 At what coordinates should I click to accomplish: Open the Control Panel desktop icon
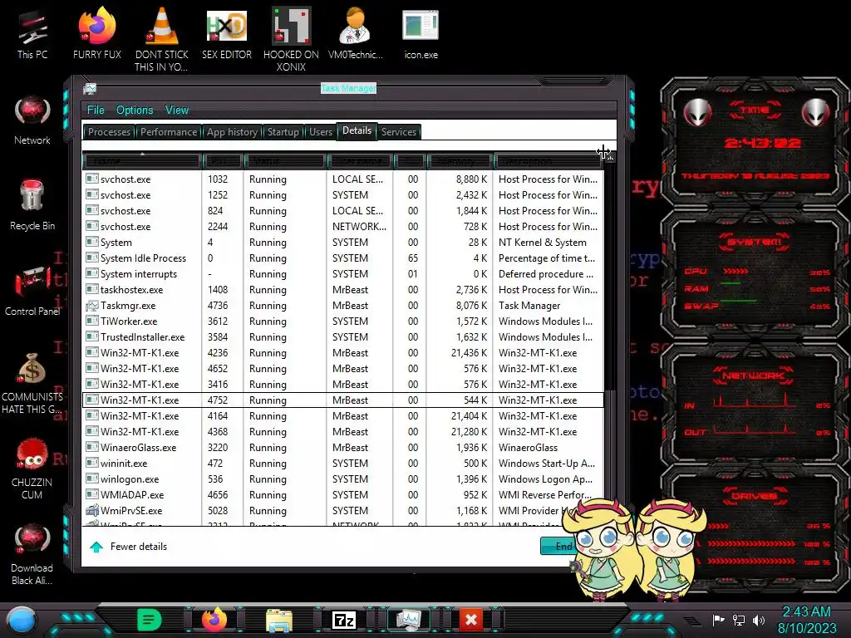coord(32,291)
